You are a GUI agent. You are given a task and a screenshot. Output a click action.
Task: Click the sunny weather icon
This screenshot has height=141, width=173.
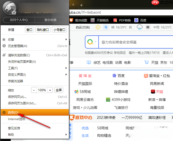coord(98,27)
